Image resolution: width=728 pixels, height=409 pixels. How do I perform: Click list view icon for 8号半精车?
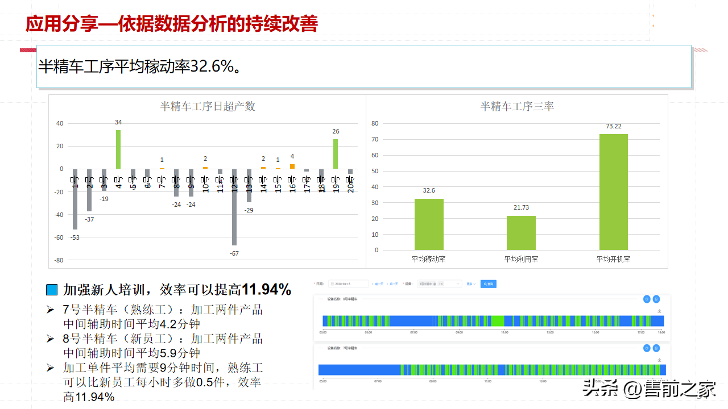(656, 299)
